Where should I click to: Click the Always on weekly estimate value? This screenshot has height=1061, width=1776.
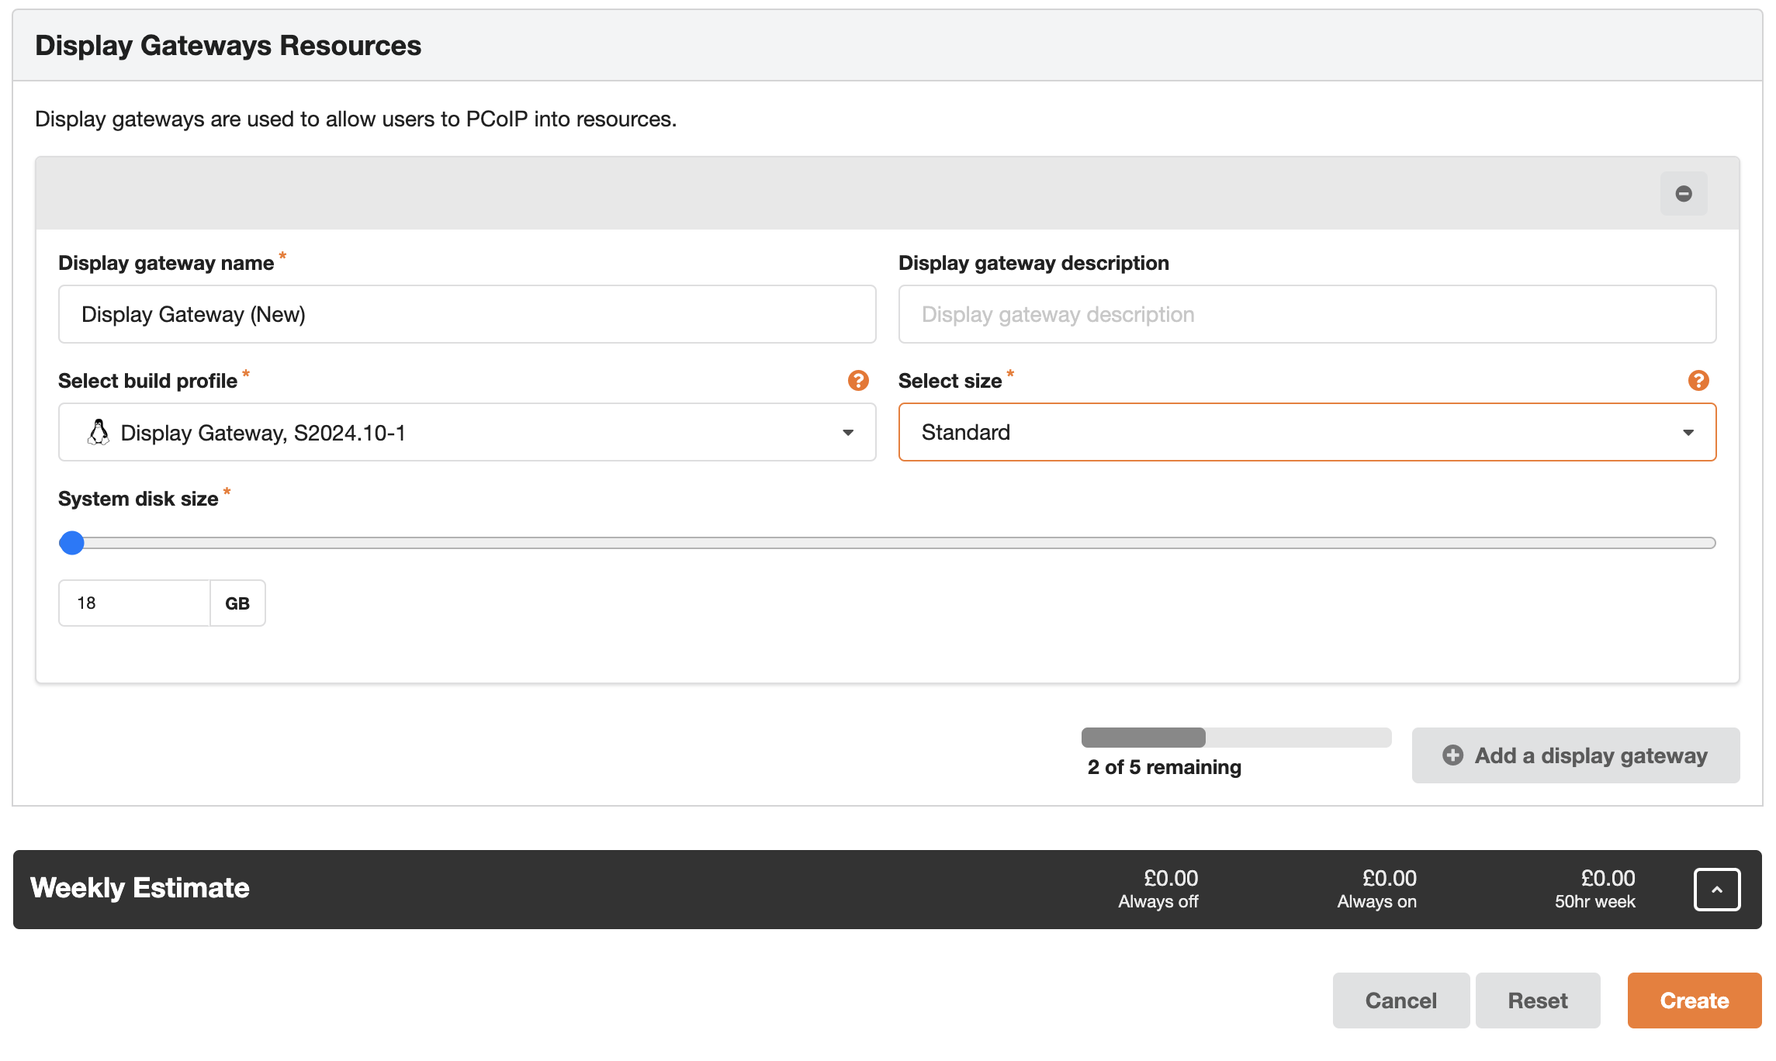[1389, 879]
